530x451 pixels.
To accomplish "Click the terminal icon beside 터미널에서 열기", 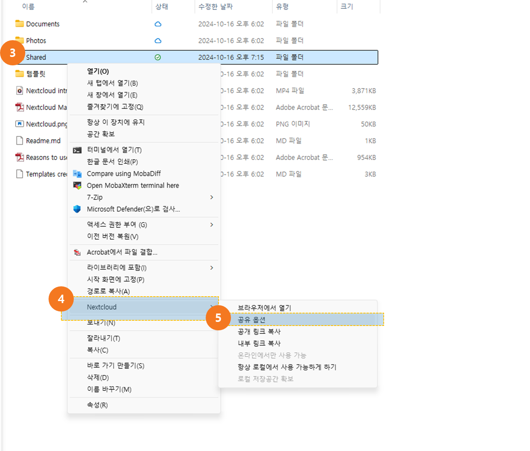I will click(77, 150).
